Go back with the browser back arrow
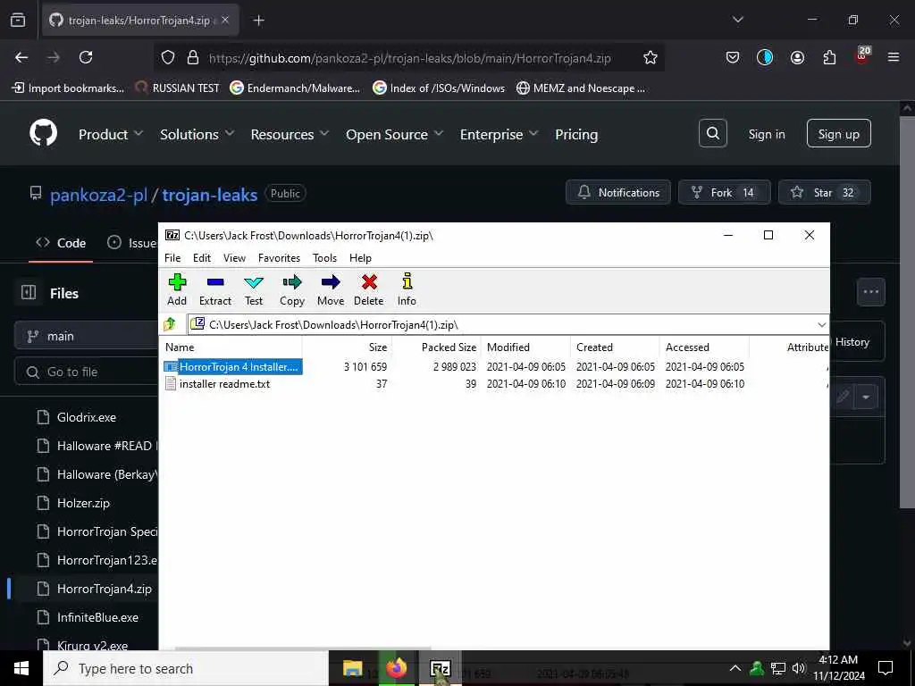The height and width of the screenshot is (686, 915). (21, 57)
